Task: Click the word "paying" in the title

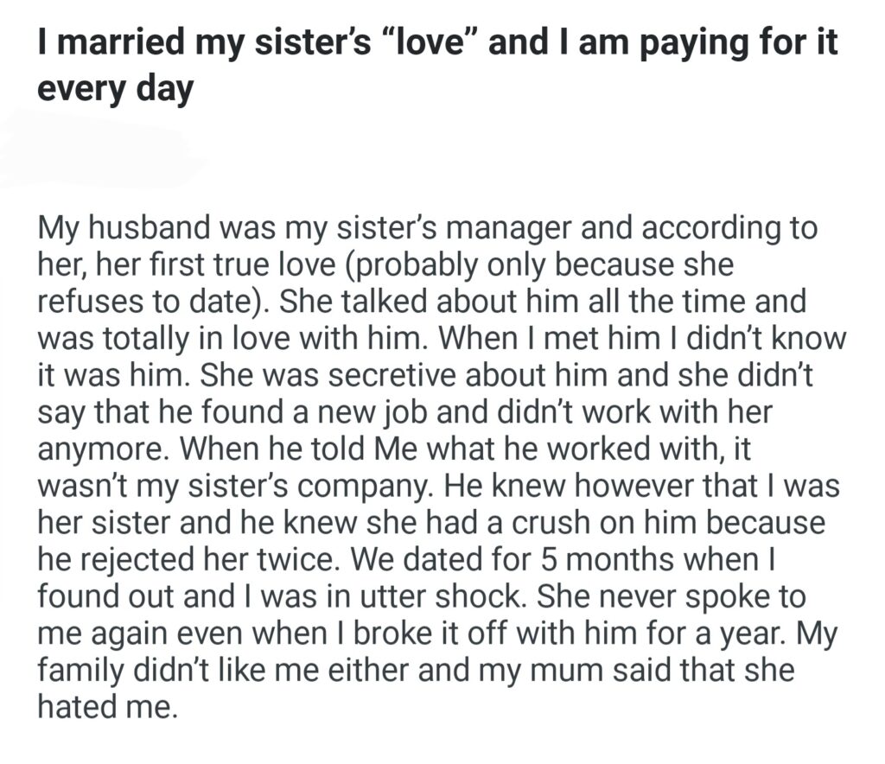Action: coord(704,43)
